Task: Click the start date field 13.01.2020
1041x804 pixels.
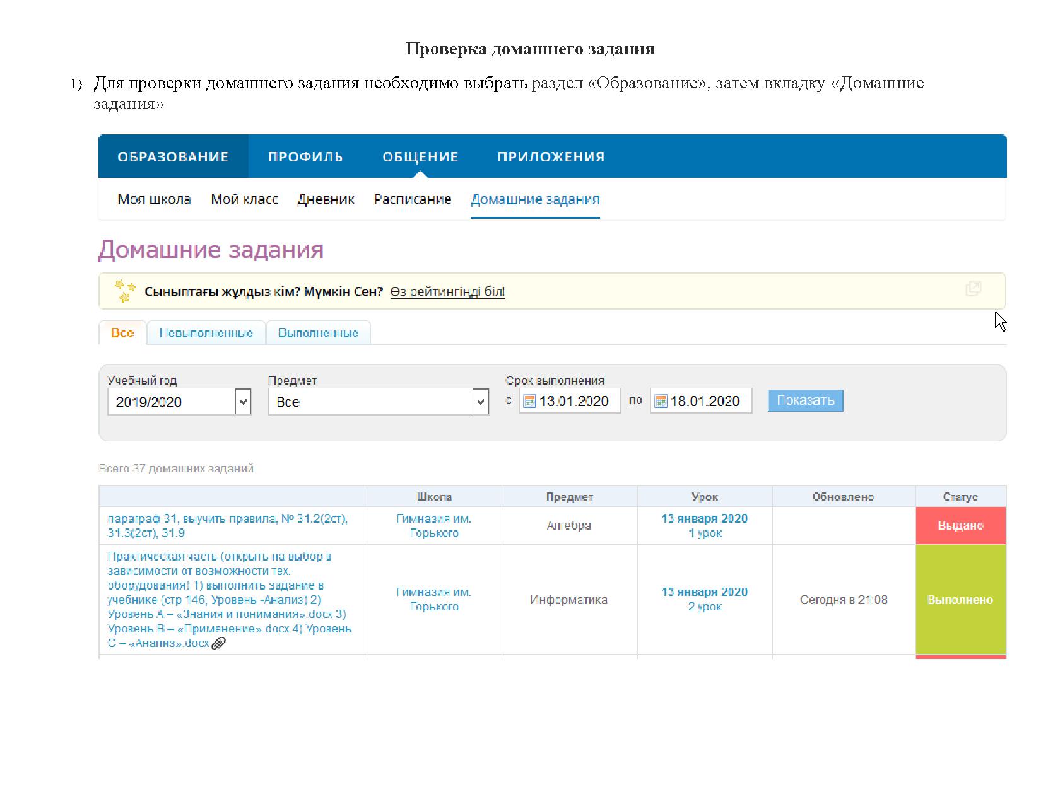Action: click(570, 401)
